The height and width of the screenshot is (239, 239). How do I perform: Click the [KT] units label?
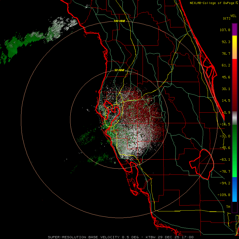click(227, 18)
